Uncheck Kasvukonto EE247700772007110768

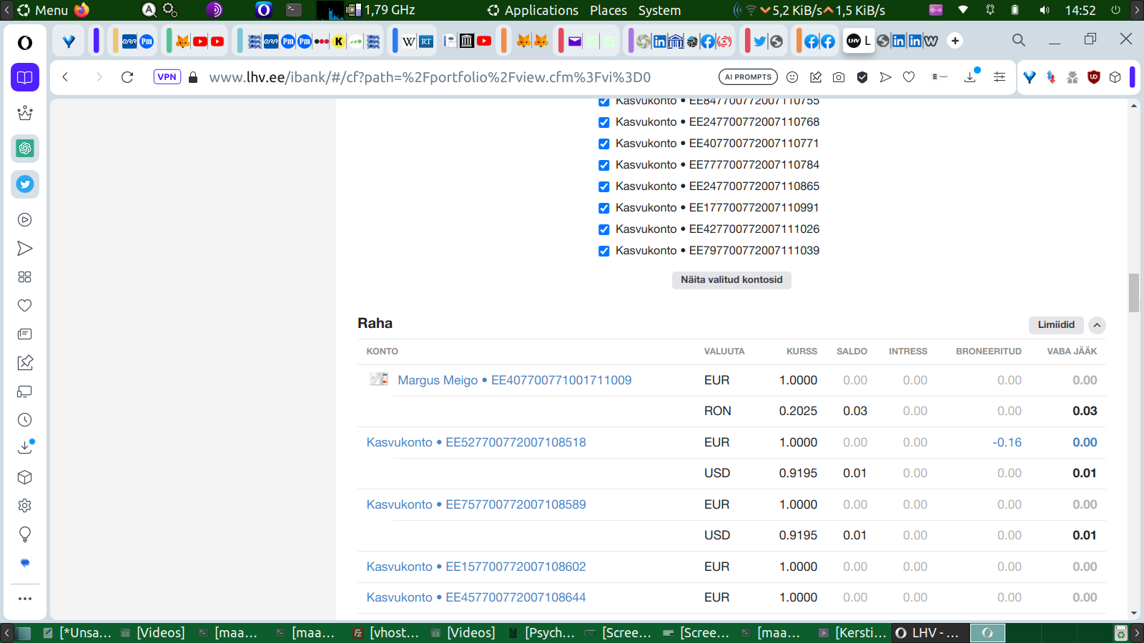point(604,122)
